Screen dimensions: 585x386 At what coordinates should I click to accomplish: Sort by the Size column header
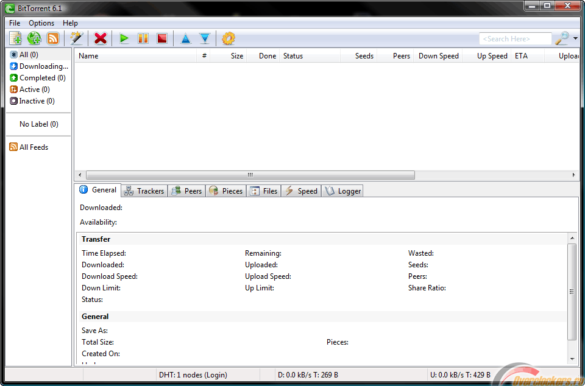[x=229, y=56]
